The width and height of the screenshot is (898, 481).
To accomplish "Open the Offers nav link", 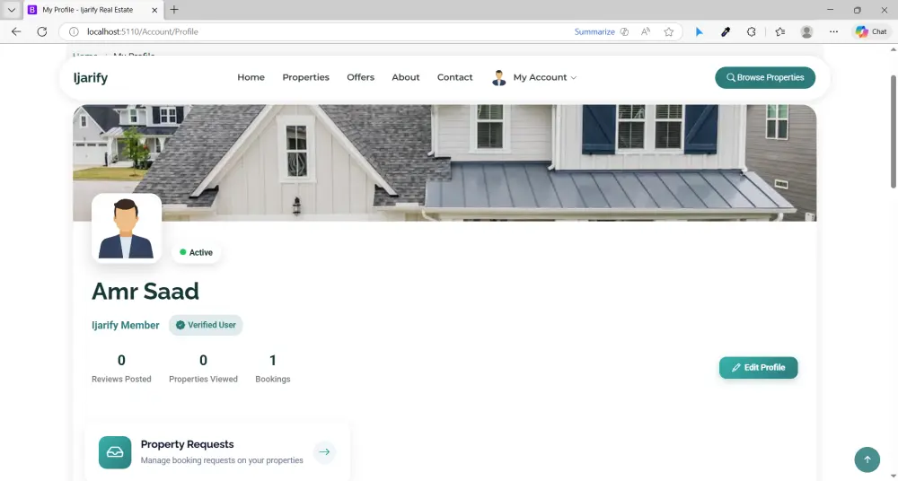I will (x=360, y=77).
